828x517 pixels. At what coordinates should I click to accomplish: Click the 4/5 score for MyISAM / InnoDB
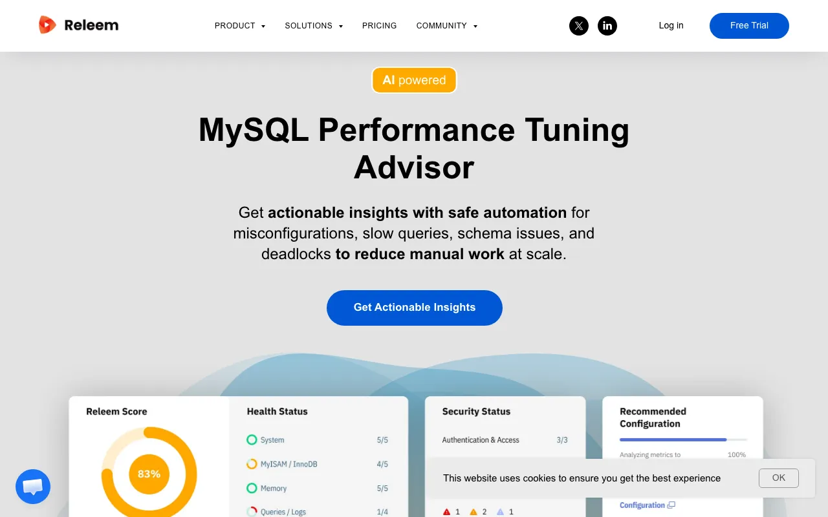coord(382,464)
